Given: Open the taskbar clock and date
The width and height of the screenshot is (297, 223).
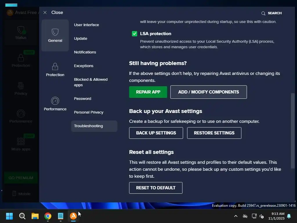Looking at the screenshot, I should [x=276, y=216].
